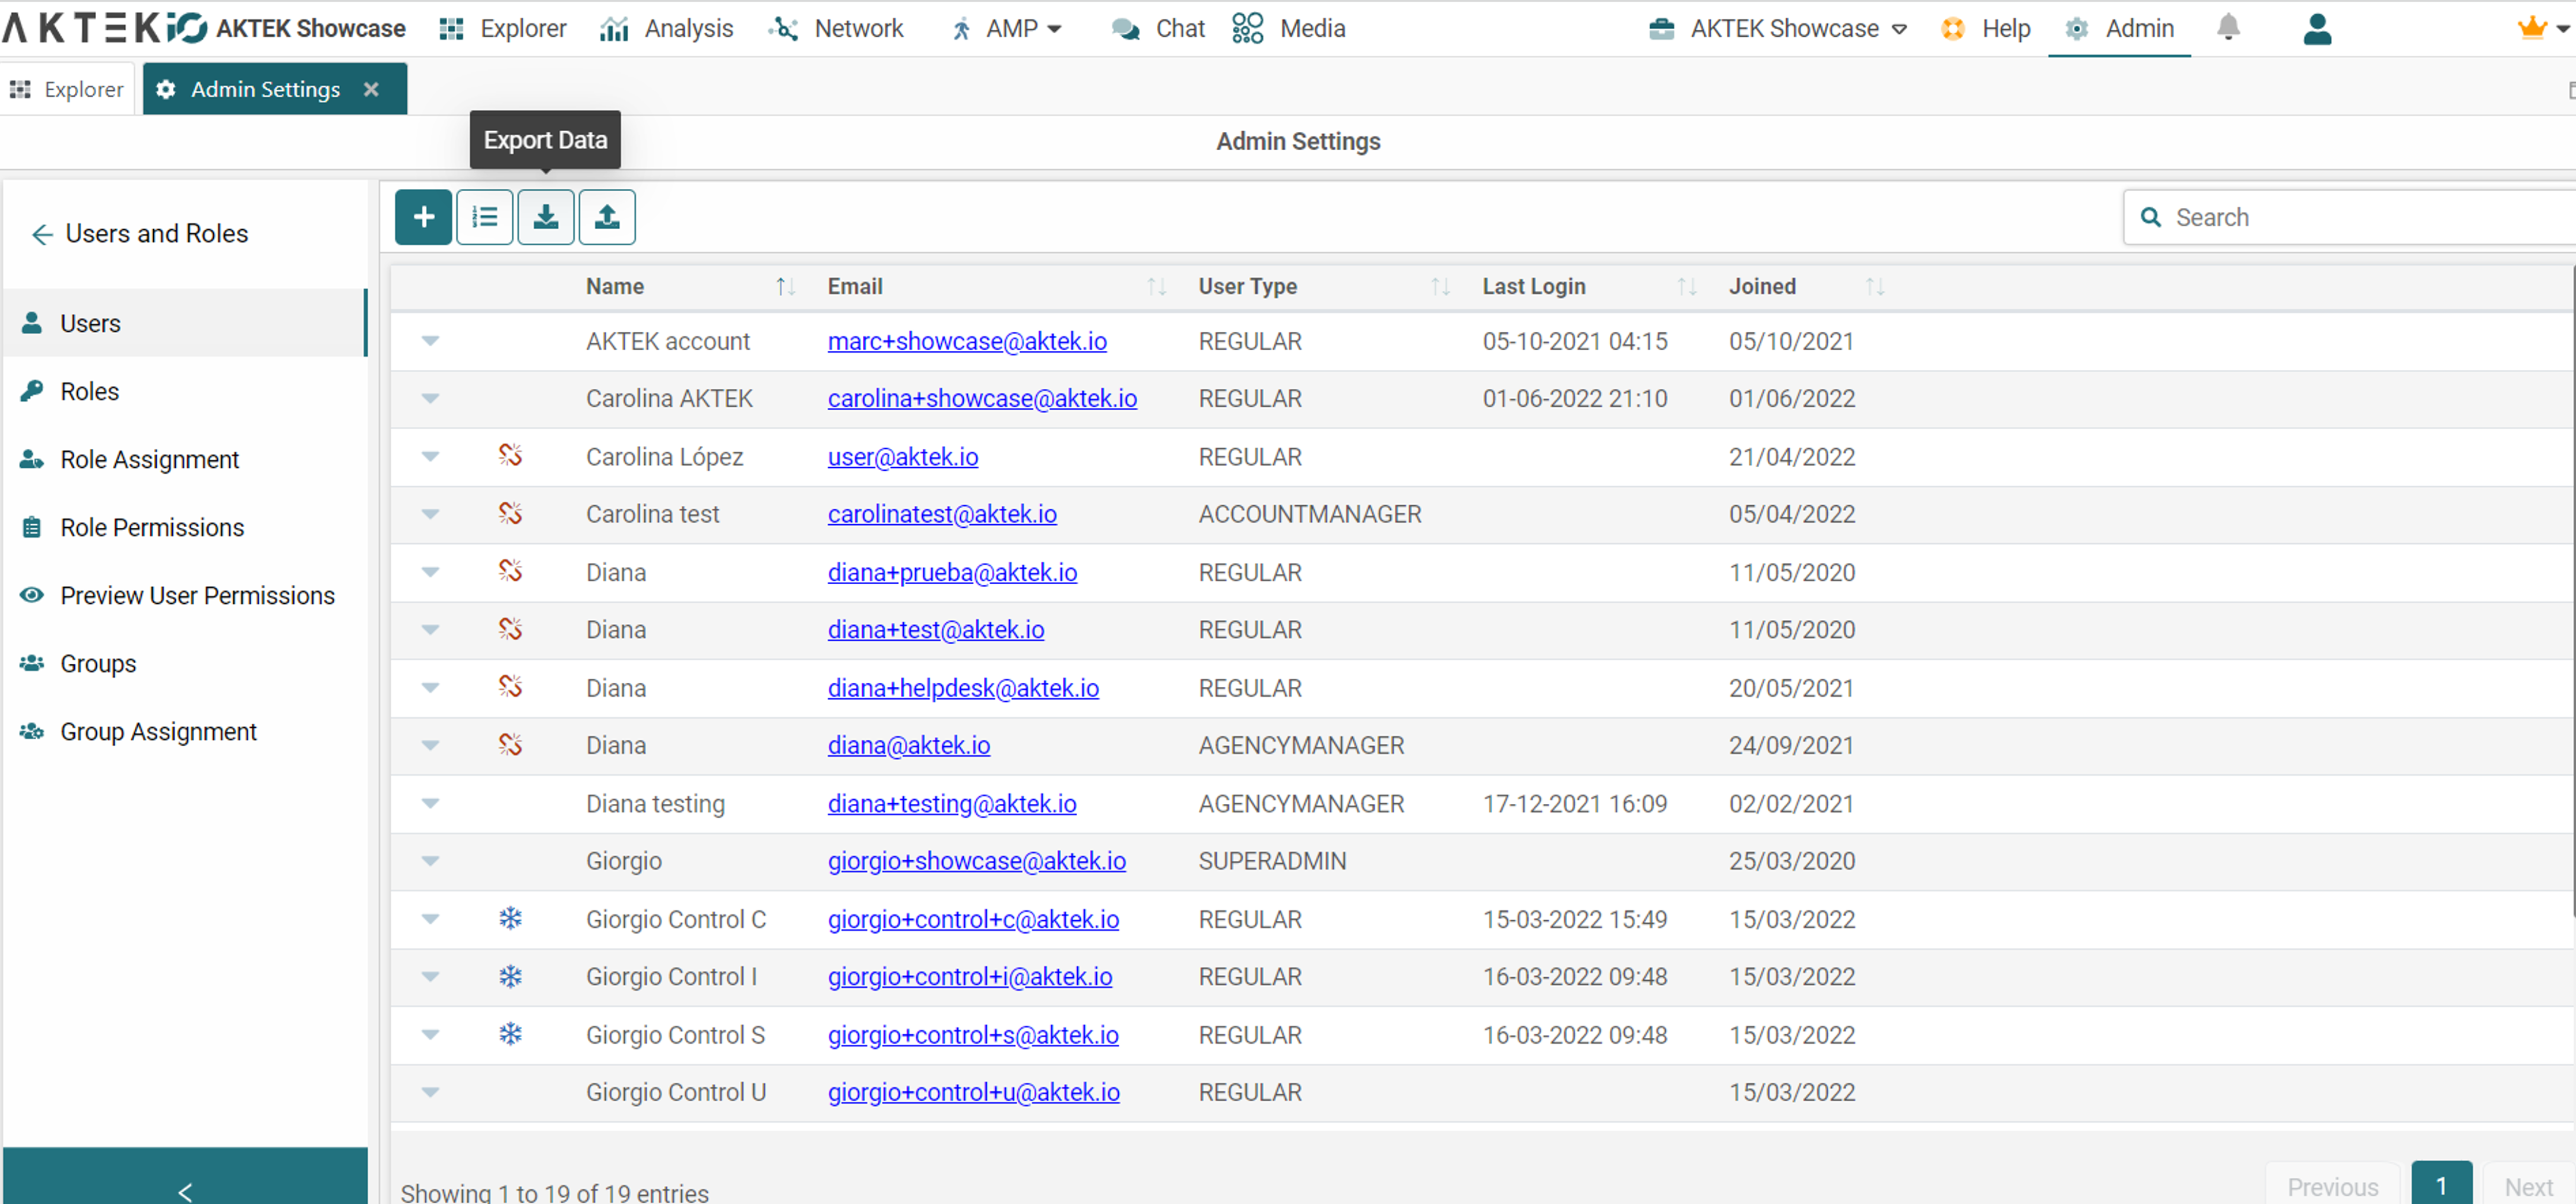This screenshot has width=2576, height=1204.
Task: Click the snowflake icon for Giorgio Control C
Action: (x=510, y=918)
